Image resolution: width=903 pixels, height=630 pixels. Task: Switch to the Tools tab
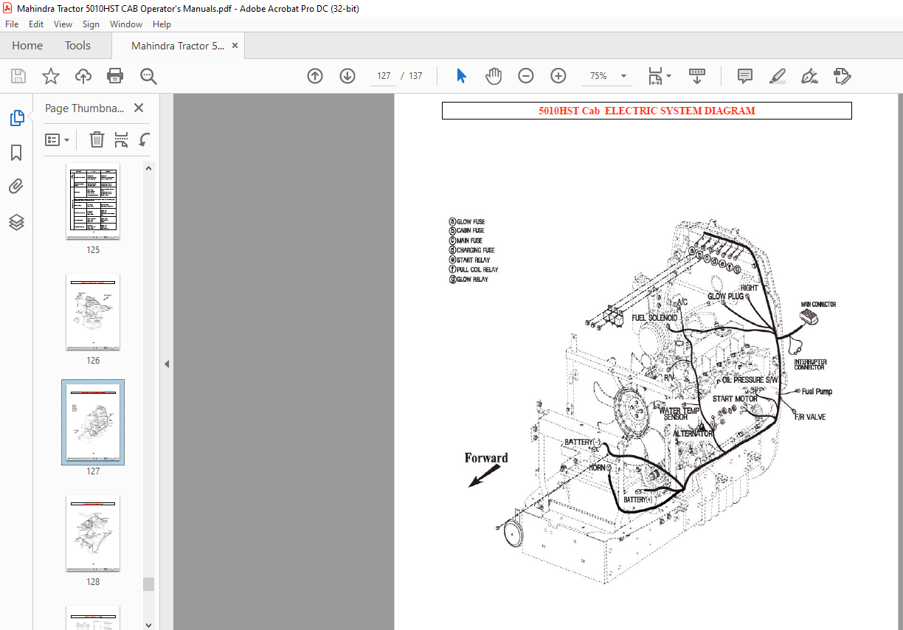pyautogui.click(x=77, y=46)
